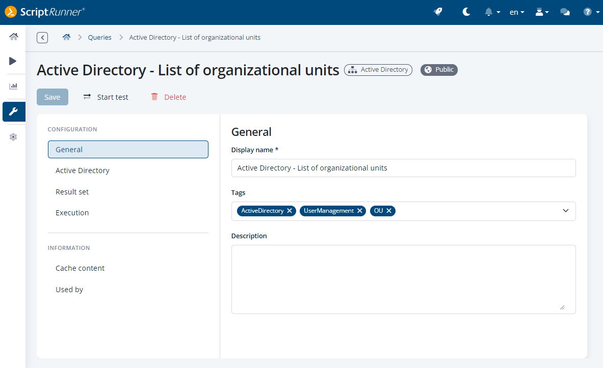Toggle dark mode moon icon
The image size is (603, 368).
466,12
